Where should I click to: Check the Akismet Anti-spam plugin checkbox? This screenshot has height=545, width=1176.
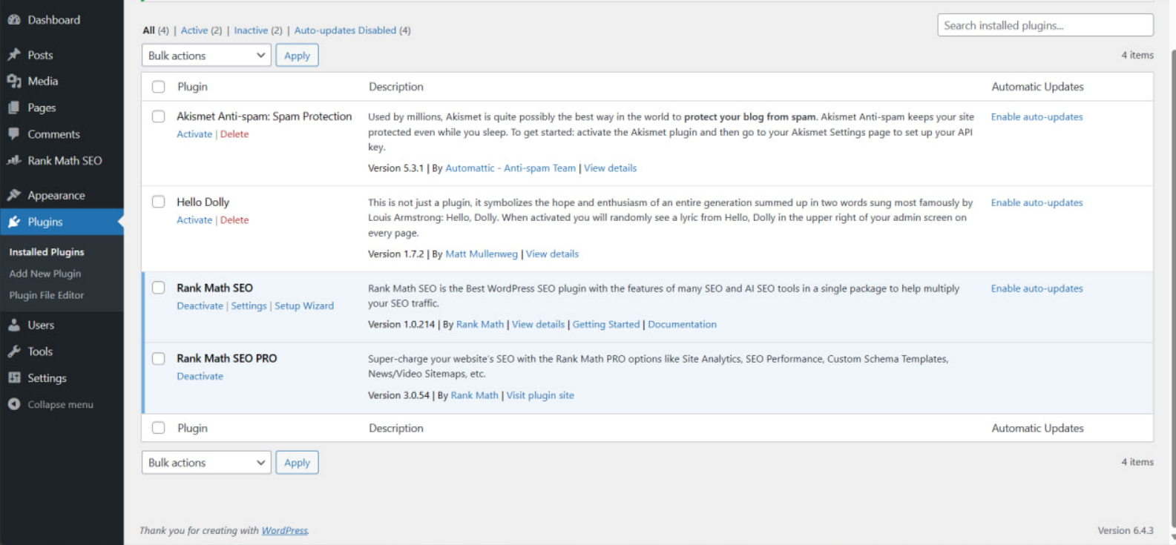pos(158,116)
